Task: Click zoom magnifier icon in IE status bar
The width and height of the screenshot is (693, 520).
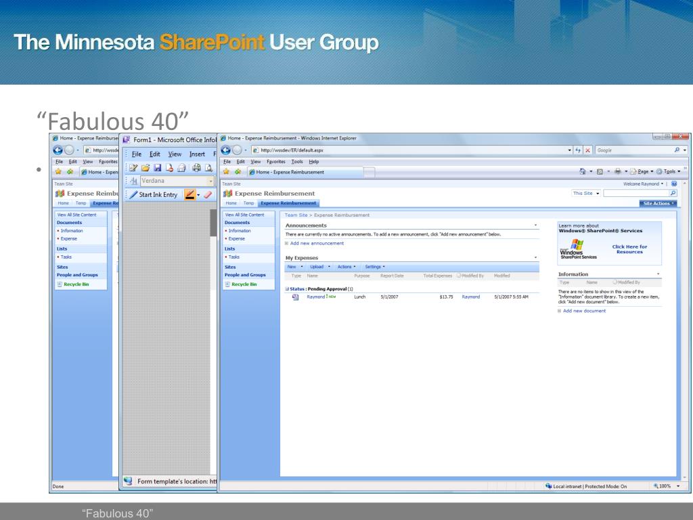Action: pos(656,486)
